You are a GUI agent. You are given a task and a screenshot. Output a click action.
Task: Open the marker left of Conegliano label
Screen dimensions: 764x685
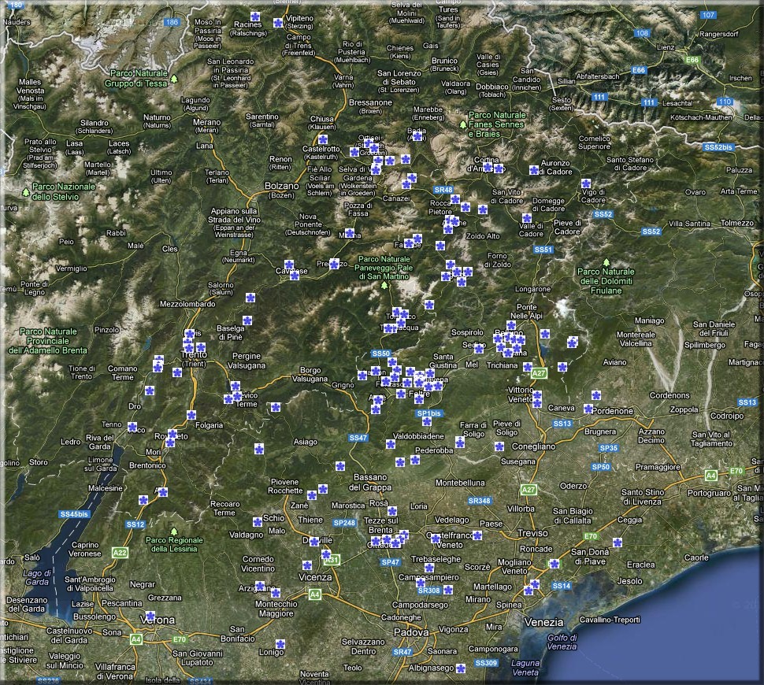(x=499, y=446)
